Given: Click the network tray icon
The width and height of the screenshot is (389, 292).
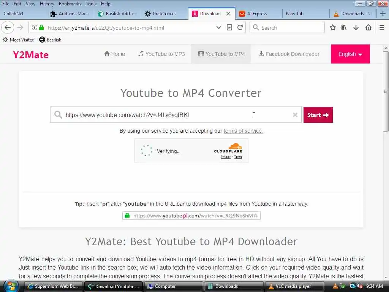Looking at the screenshot, I should click(x=353, y=286).
